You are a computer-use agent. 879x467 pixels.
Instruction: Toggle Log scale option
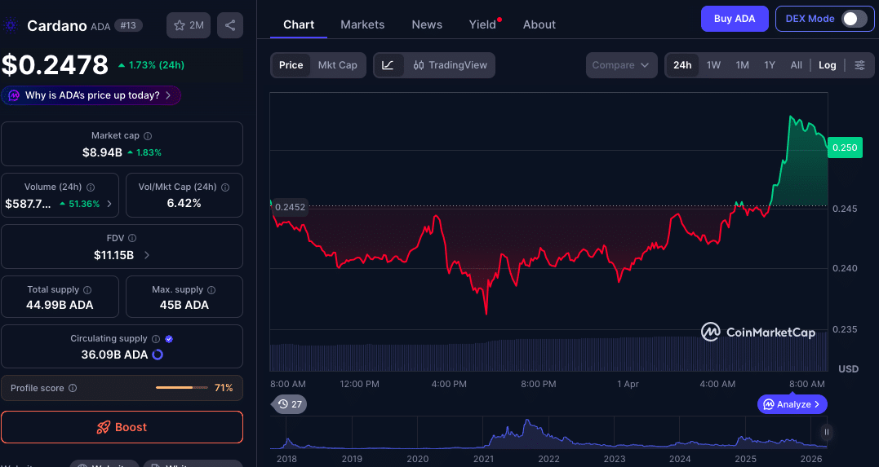tap(828, 65)
